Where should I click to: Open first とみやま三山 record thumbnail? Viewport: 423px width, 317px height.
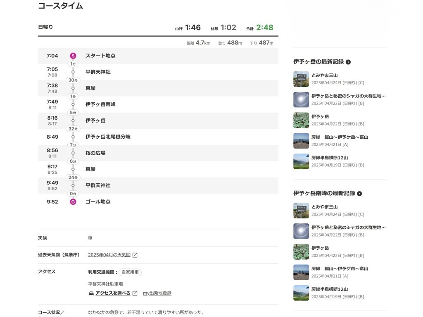(301, 79)
